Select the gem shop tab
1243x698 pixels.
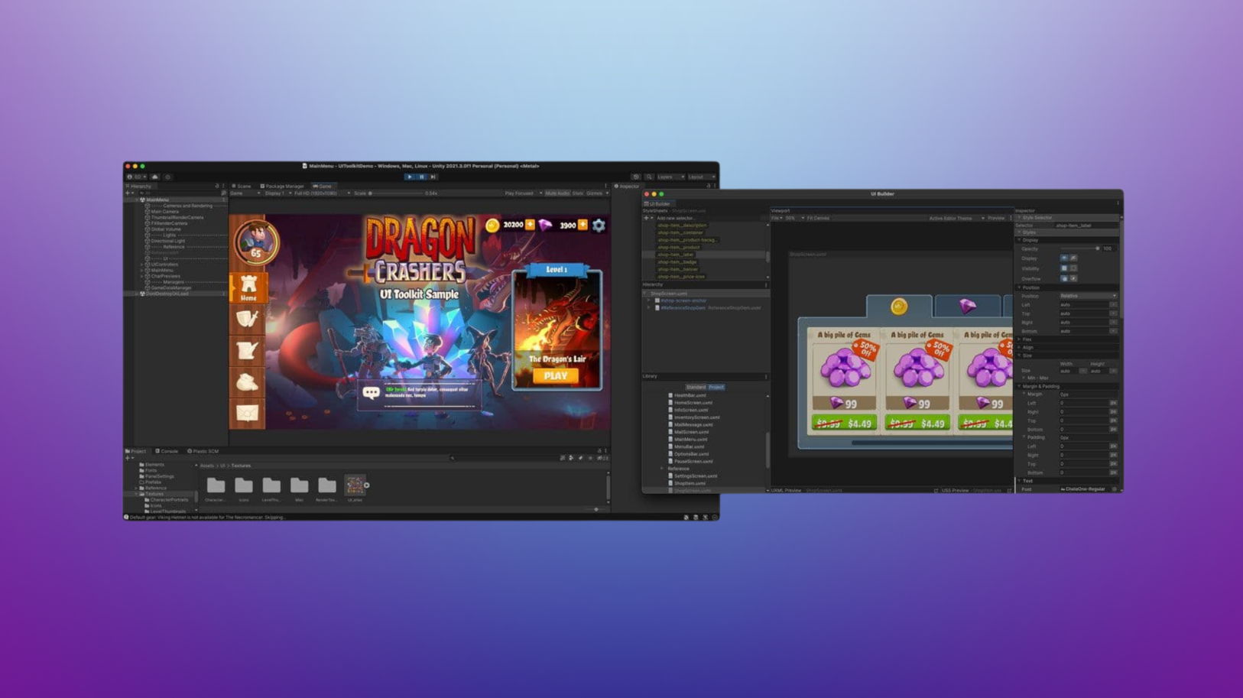(x=968, y=307)
